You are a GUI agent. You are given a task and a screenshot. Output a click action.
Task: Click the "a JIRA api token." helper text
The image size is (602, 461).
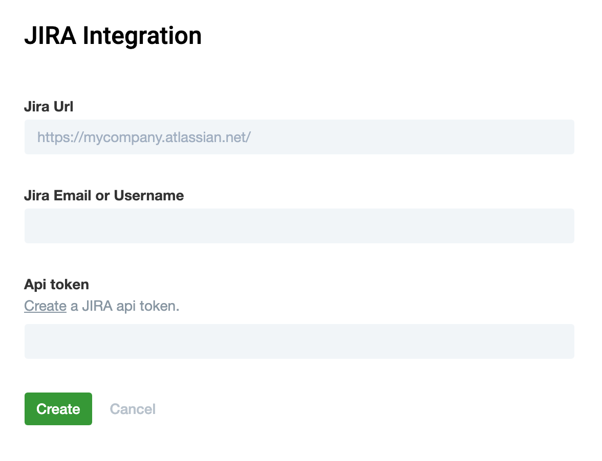tap(125, 306)
